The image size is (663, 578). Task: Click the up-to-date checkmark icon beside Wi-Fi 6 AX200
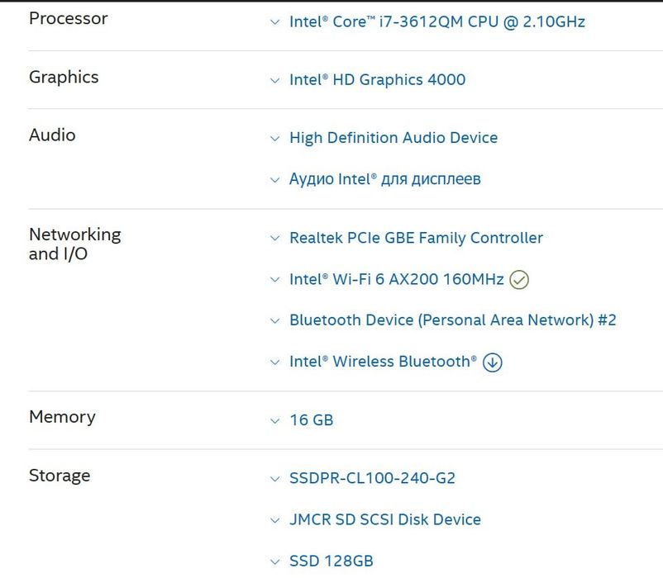[x=519, y=279]
